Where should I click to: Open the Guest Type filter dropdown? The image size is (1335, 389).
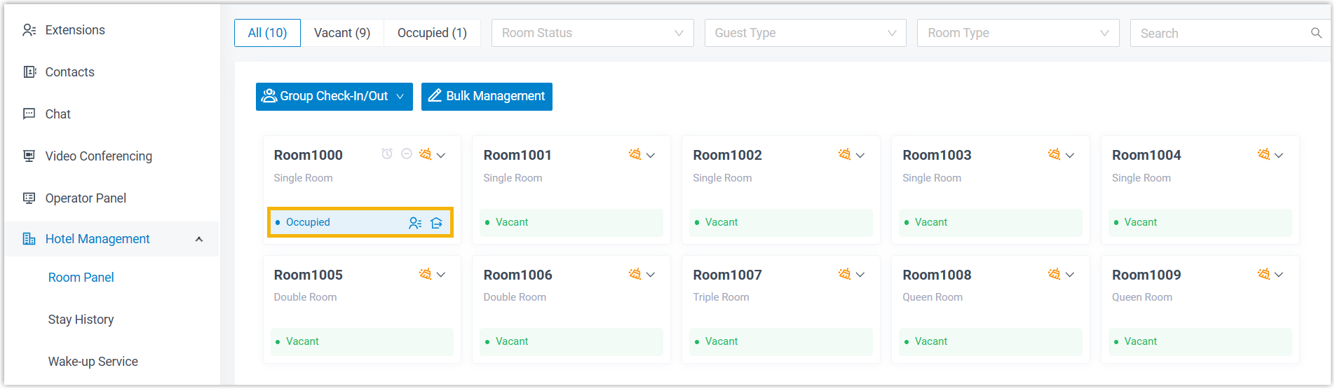click(x=805, y=33)
